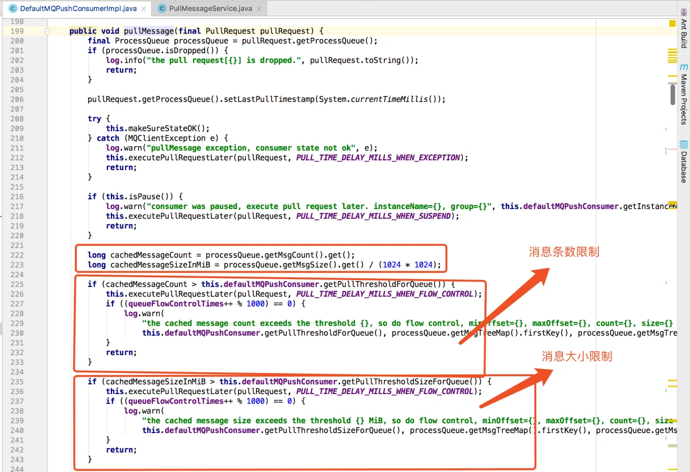Collapse pullMessage method at line 199
Image resolution: width=690 pixels, height=472 pixels.
[x=47, y=31]
